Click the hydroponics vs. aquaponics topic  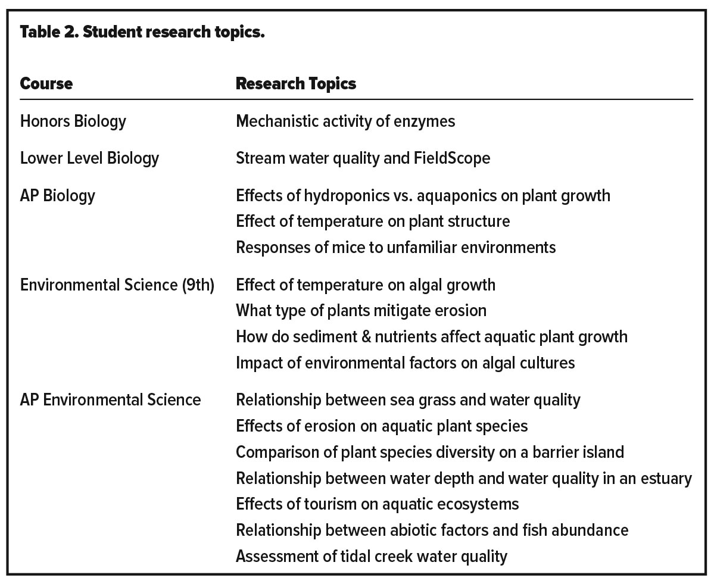click(423, 195)
